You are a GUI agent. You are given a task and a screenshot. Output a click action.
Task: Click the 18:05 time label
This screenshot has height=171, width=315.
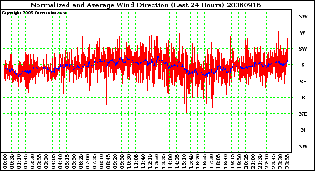coord(218,161)
